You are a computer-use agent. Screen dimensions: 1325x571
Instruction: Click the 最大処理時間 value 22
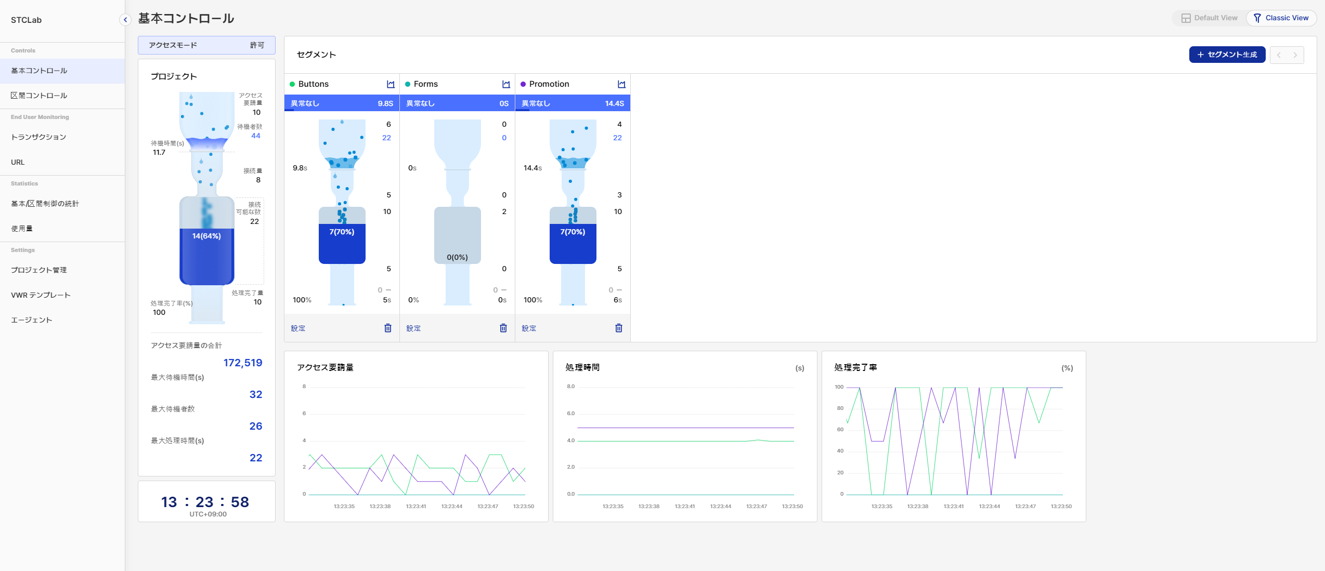pyautogui.click(x=256, y=458)
